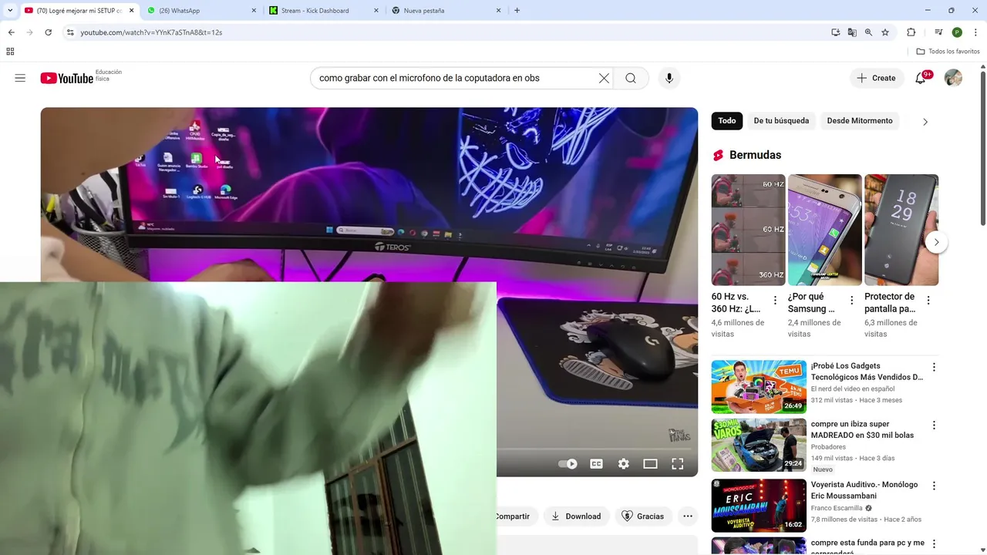This screenshot has height=555, width=987.
Task: Clear the YouTube search box text
Action: [x=604, y=78]
